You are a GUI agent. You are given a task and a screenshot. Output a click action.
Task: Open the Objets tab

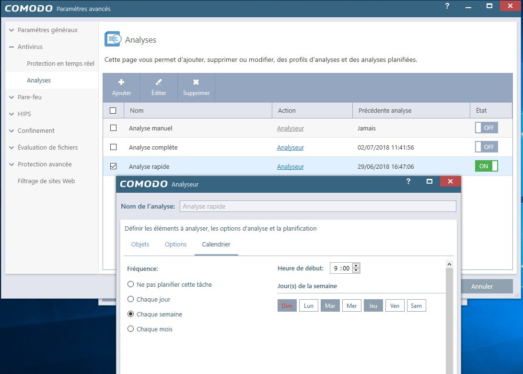140,244
